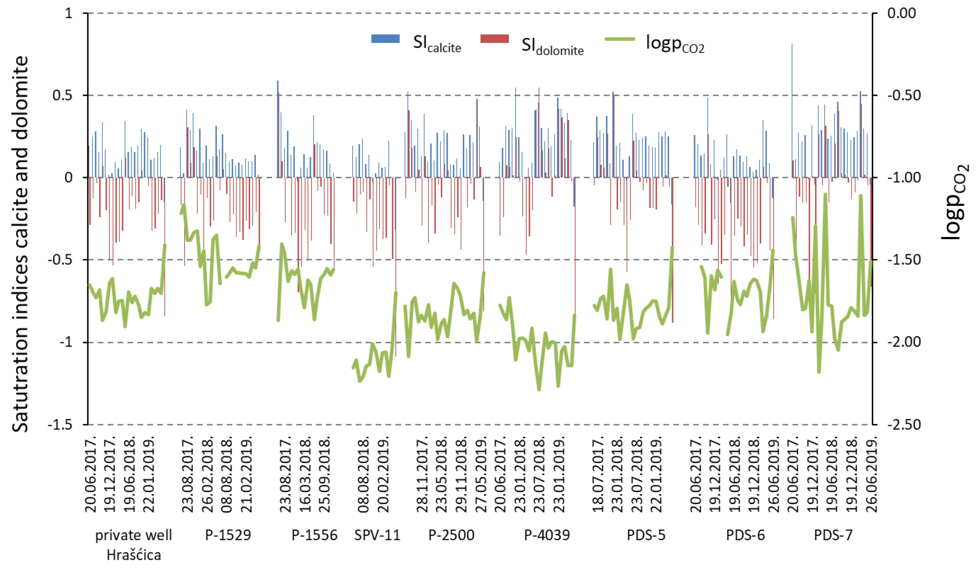Click the last date label 26.06.2019. under PDS-7

pos(871,475)
